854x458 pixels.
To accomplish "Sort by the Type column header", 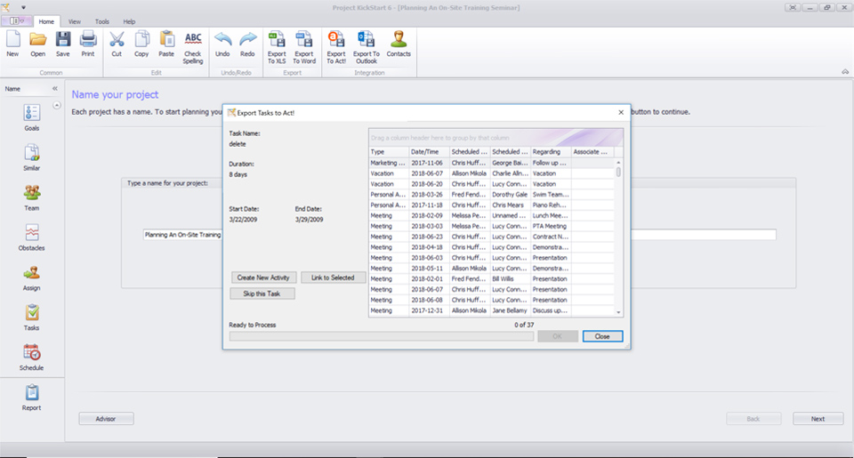I will coord(389,152).
